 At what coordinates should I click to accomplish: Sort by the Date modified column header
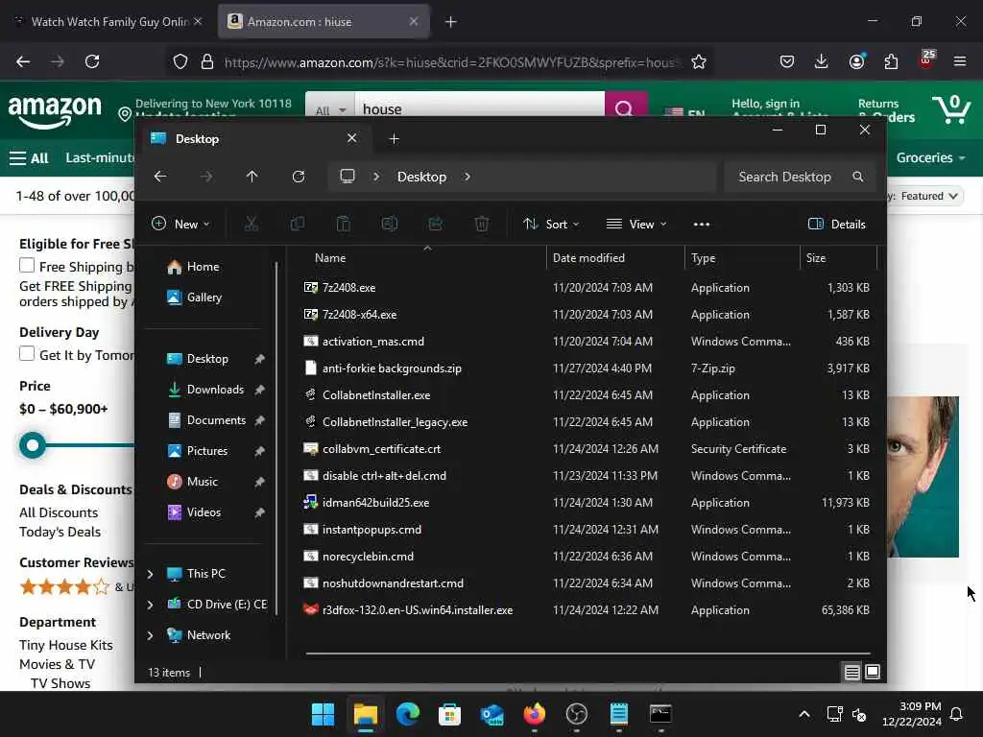[x=615, y=258]
